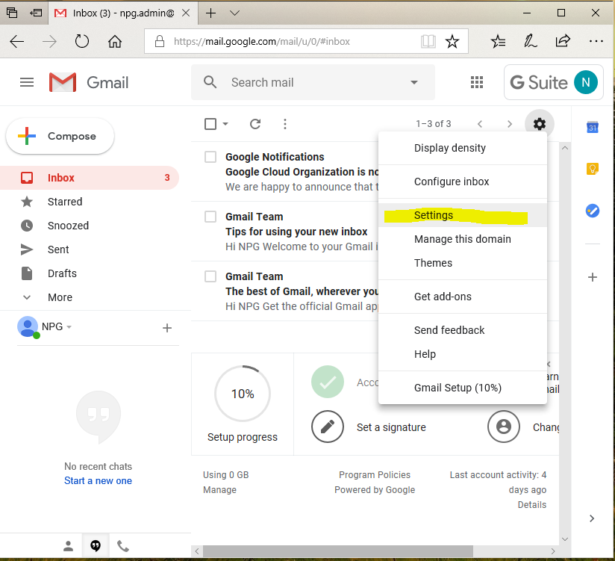Go to the browser home page

(115, 41)
